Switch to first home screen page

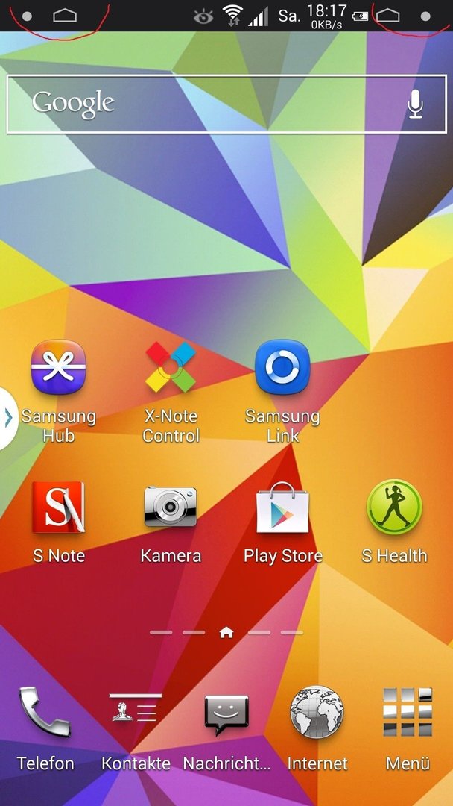pos(161,633)
